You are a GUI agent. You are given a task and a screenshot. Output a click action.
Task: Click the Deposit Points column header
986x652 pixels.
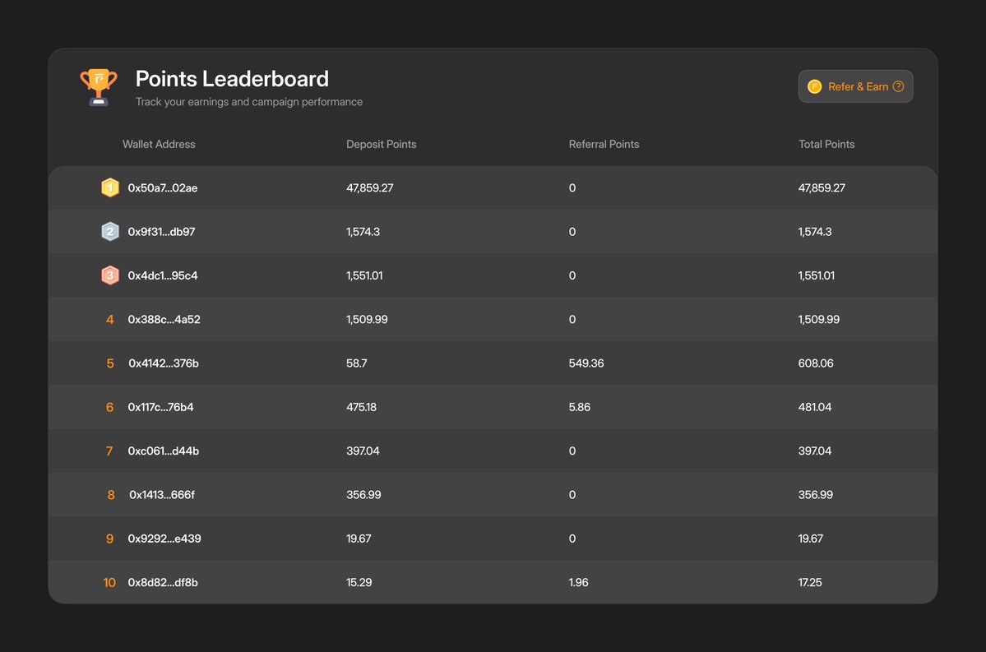381,144
